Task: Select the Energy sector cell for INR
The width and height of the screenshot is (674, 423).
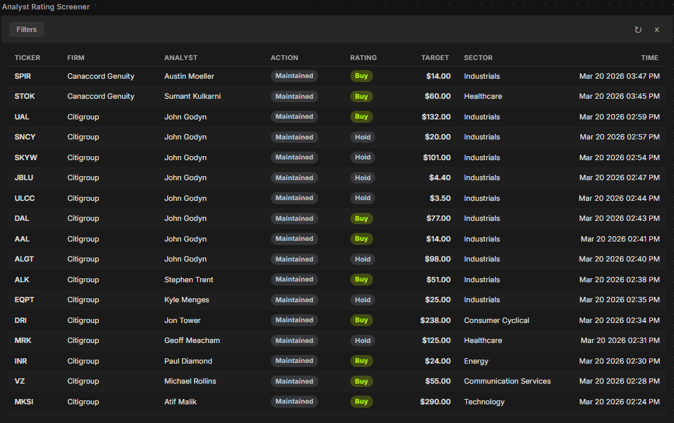Action: coord(476,361)
